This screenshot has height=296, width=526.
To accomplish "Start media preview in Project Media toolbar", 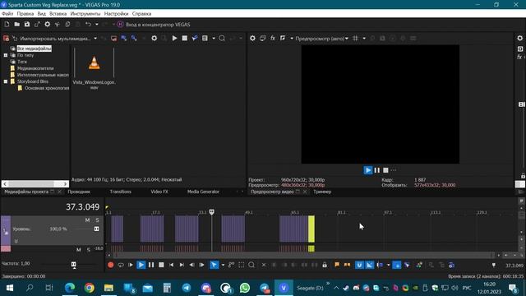I will (174, 39).
